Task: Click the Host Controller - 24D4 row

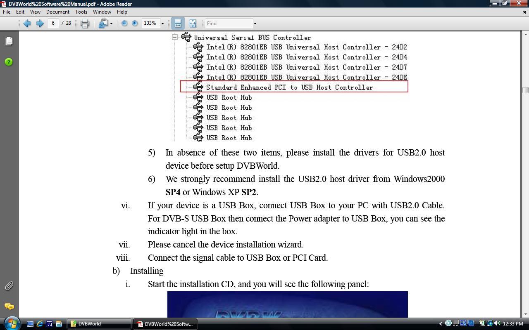Action: (x=300, y=57)
